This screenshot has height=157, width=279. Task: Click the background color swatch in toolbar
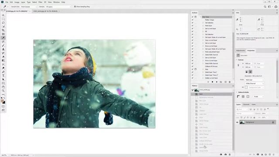click(x=4, y=102)
